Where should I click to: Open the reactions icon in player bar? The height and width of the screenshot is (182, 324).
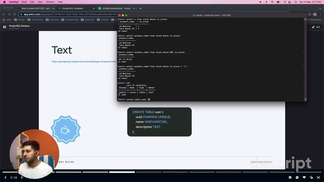pyautogui.click(x=290, y=177)
